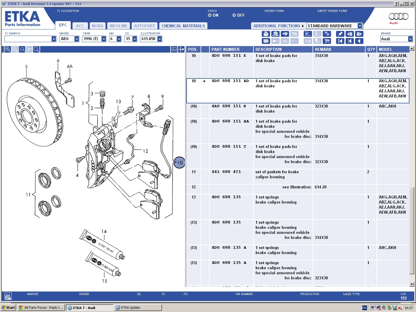The width and height of the screenshot is (416, 312).
Task: Go to next page with page-arrow icon
Action: (359, 34)
